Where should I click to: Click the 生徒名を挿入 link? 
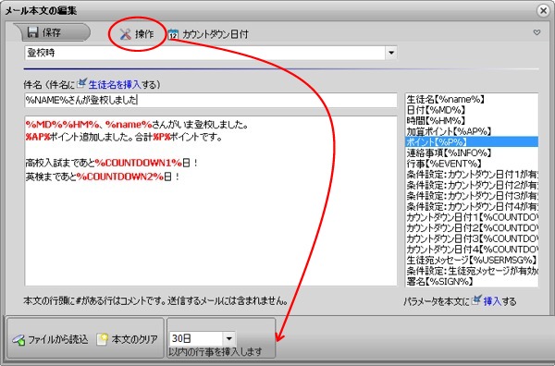point(115,84)
